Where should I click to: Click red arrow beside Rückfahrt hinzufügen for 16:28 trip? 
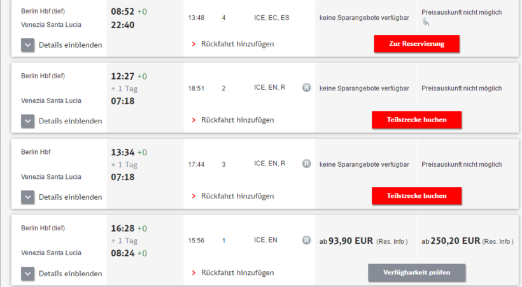point(194,273)
